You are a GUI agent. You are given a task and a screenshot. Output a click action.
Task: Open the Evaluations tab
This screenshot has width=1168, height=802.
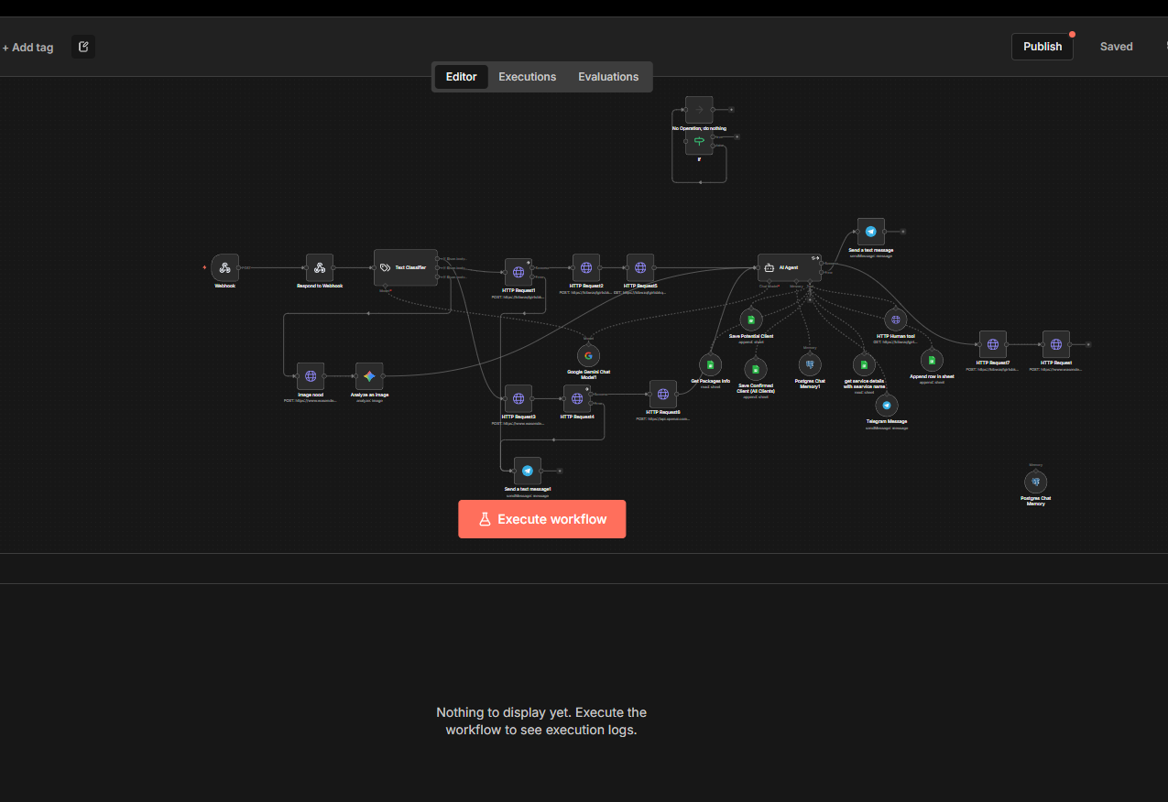607,77
